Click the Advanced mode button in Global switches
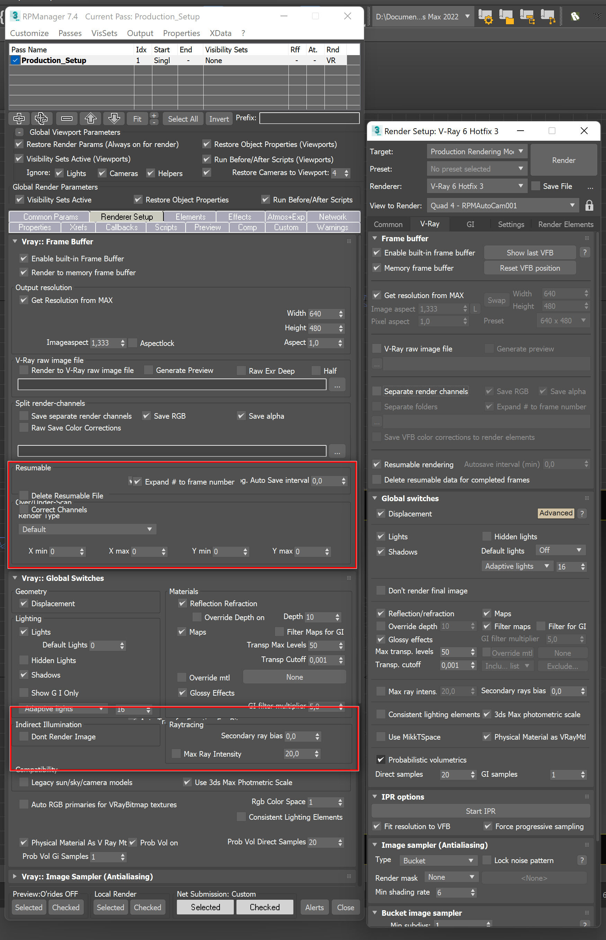The image size is (606, 940). 556,513
